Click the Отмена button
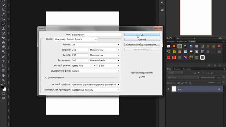 [x=142, y=40]
